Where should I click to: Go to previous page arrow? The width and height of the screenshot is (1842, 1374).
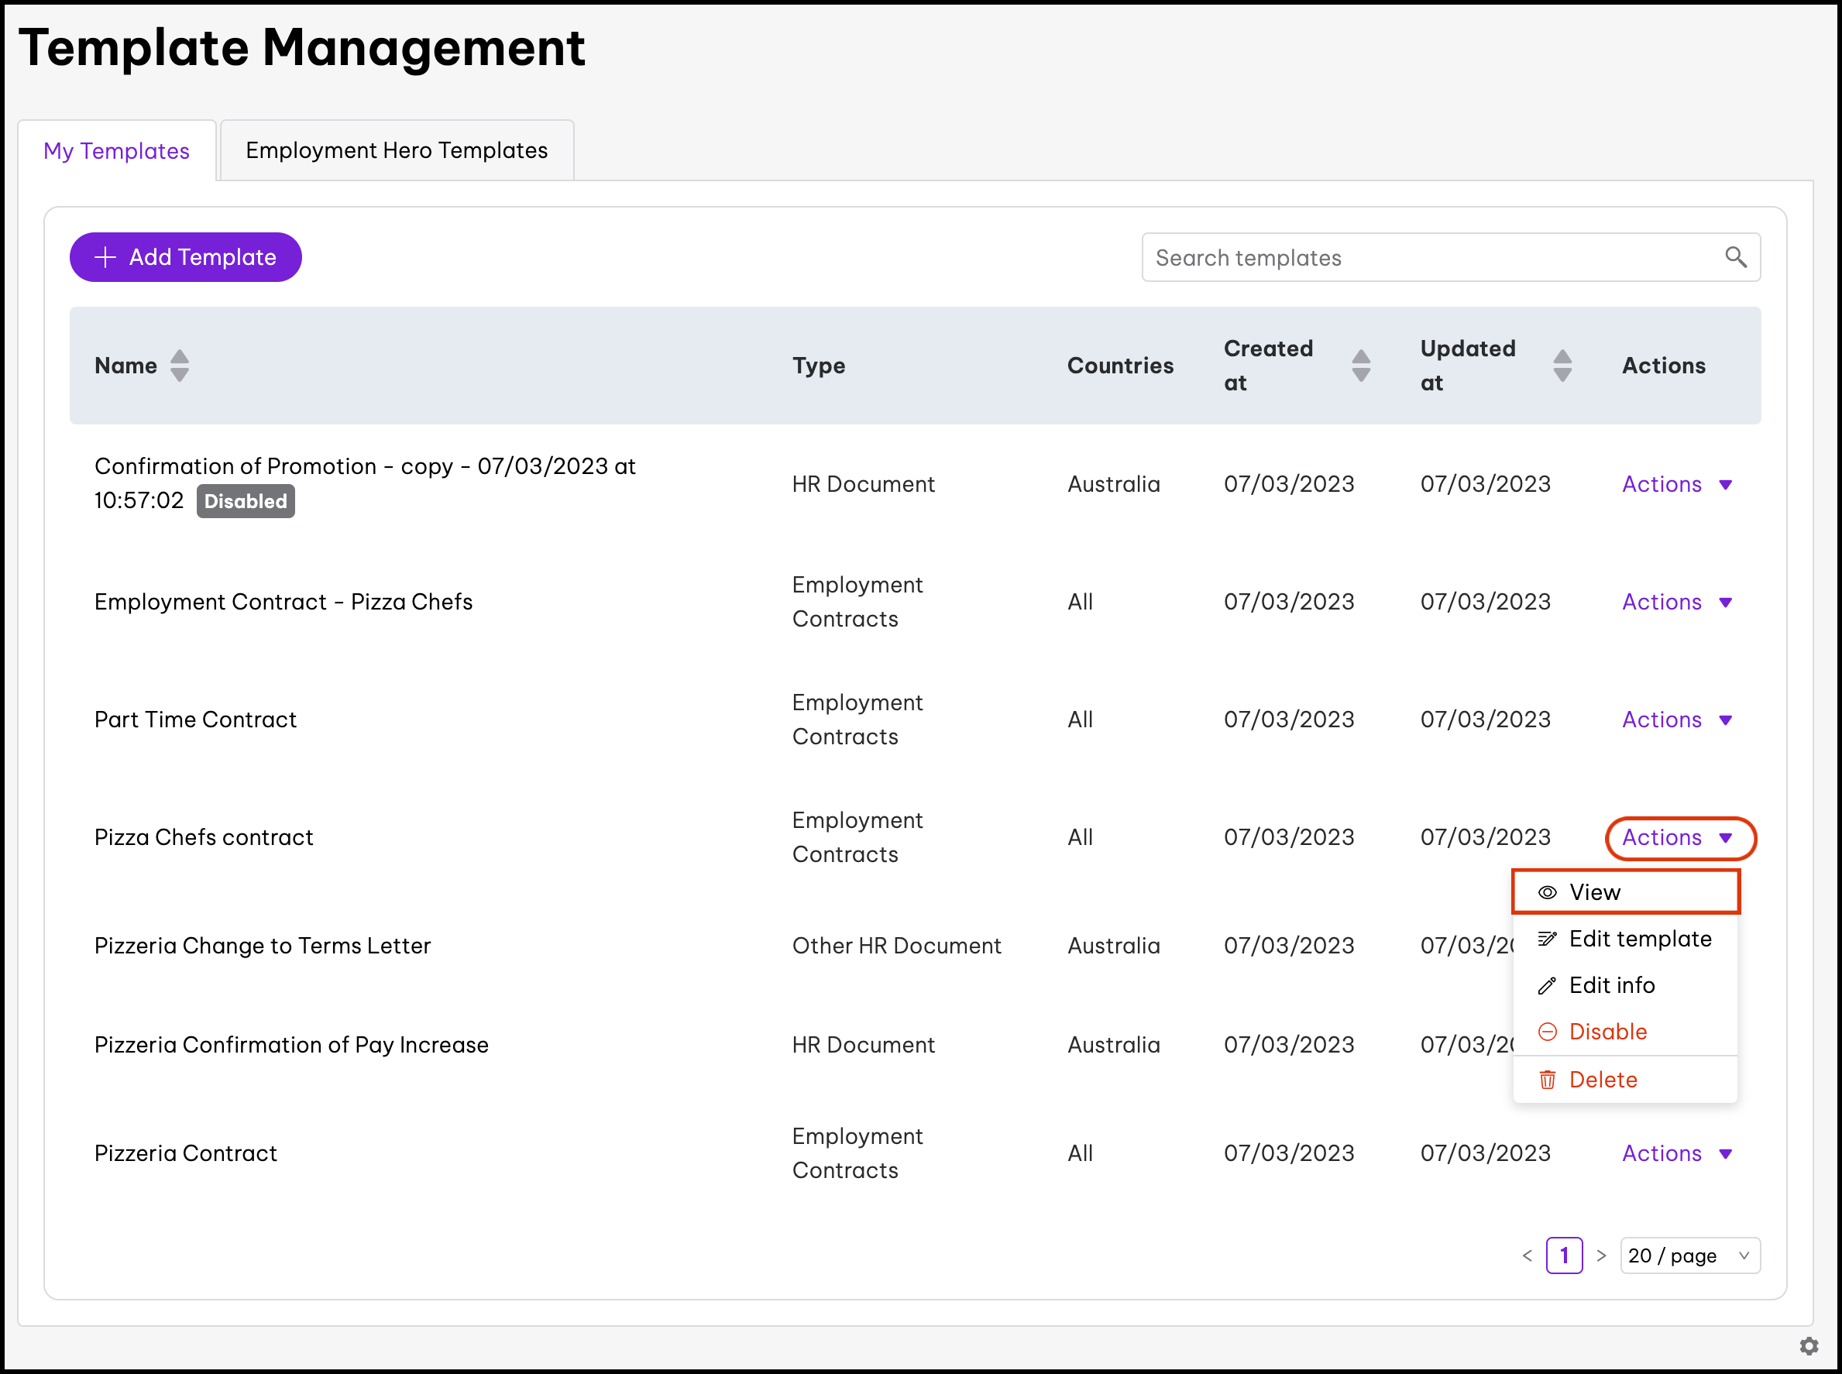tap(1527, 1255)
